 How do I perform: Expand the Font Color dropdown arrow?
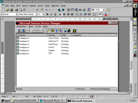[109, 14]
